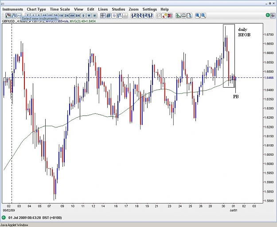Click the export chart data icon
Viewport: 277px width, 227px height.
[x=178, y=15]
